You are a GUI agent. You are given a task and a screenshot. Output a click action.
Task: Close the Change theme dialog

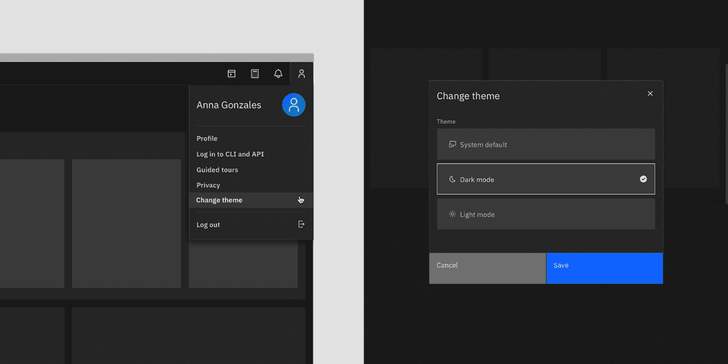[650, 93]
